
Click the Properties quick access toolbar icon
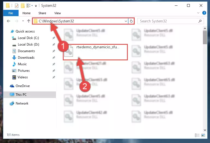(x=16, y=6)
